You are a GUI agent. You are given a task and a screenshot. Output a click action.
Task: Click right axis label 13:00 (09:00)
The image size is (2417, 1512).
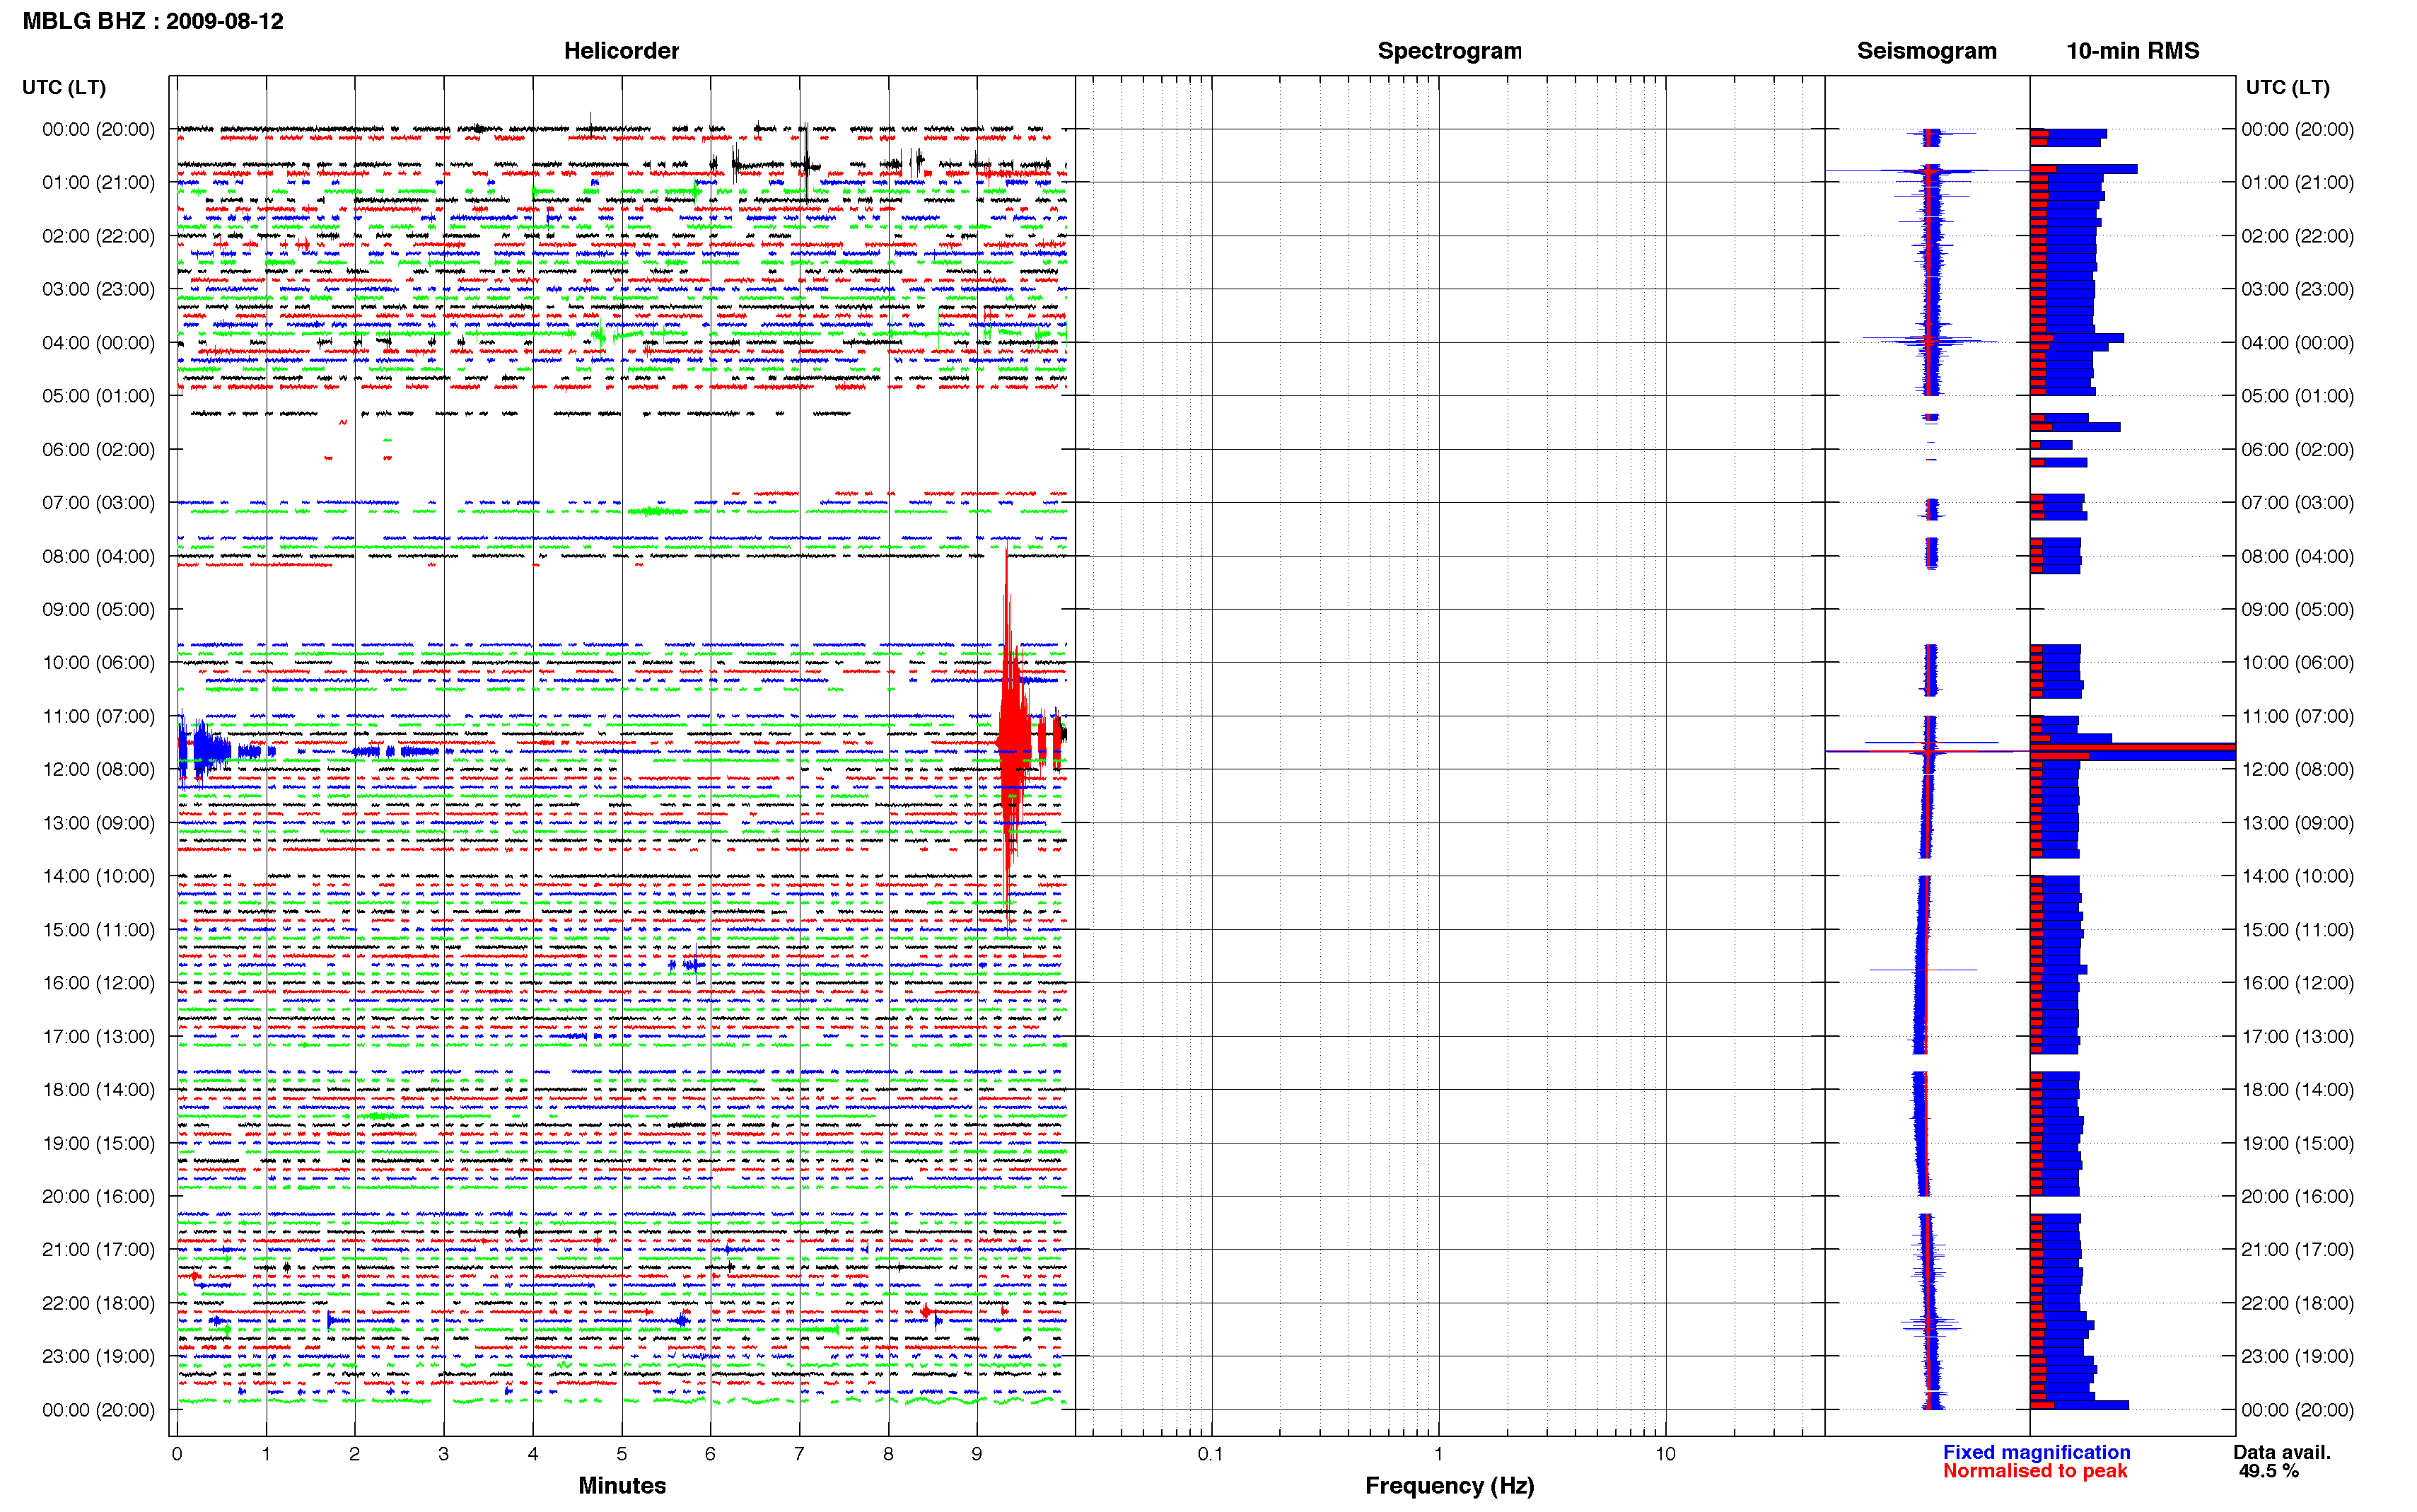pyautogui.click(x=2297, y=823)
